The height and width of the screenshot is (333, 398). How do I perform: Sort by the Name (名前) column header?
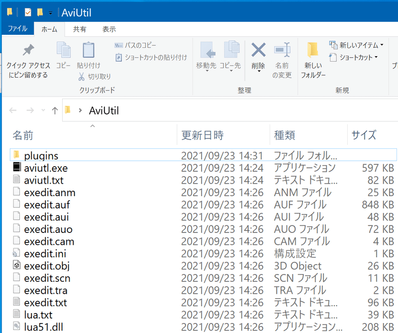23,135
